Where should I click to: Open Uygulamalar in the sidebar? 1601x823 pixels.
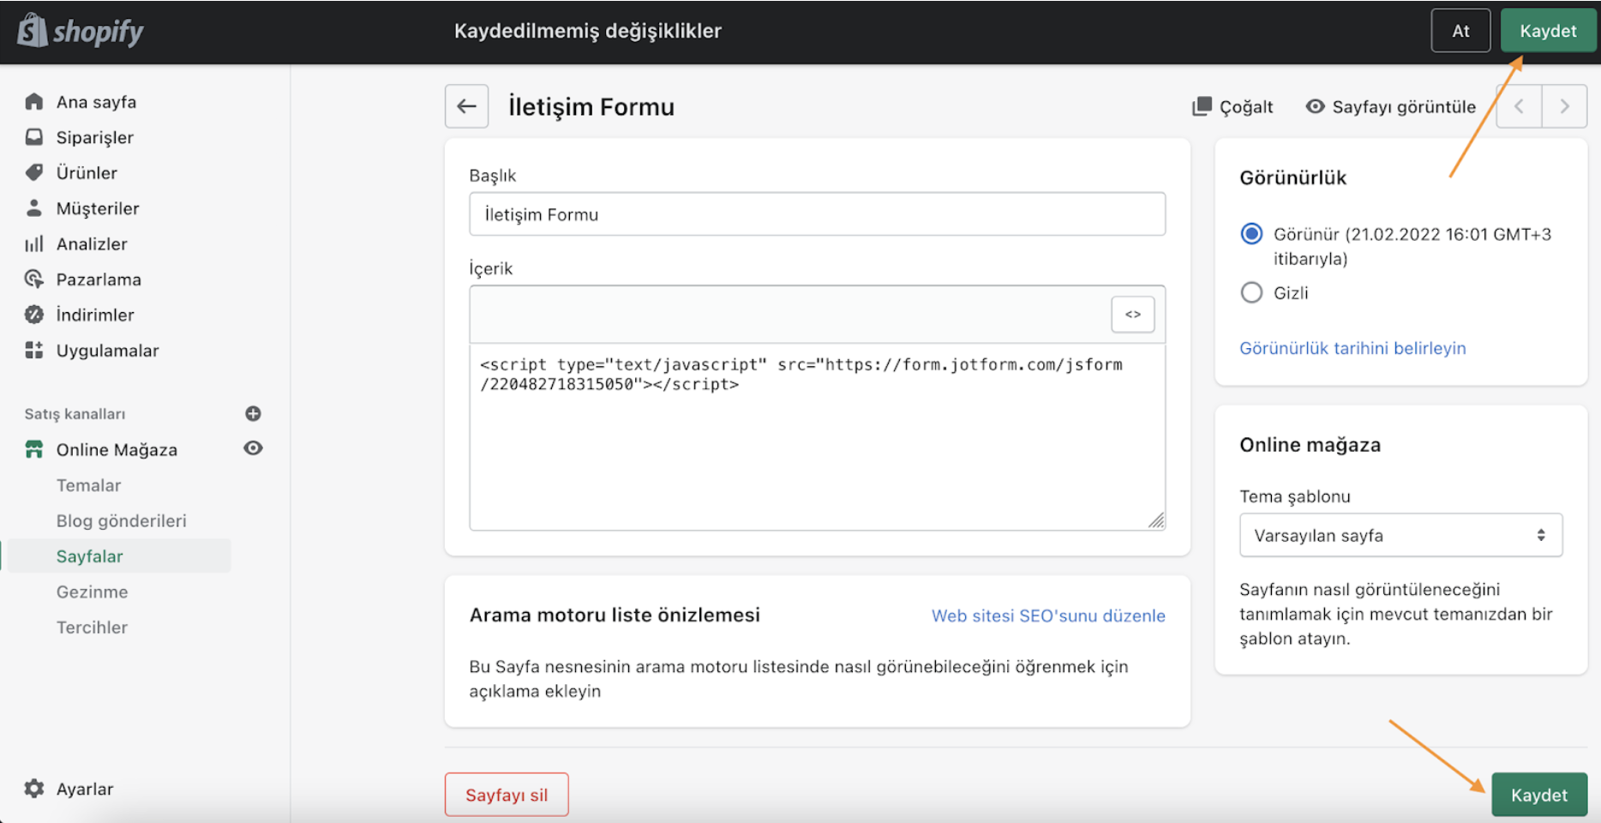[x=108, y=350]
